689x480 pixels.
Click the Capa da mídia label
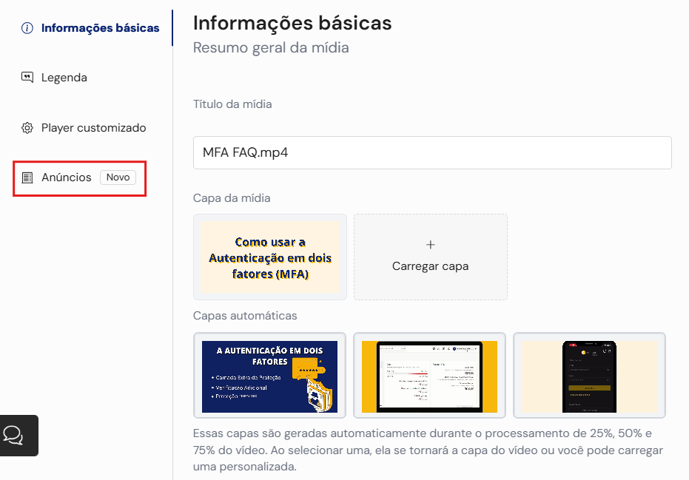point(232,198)
